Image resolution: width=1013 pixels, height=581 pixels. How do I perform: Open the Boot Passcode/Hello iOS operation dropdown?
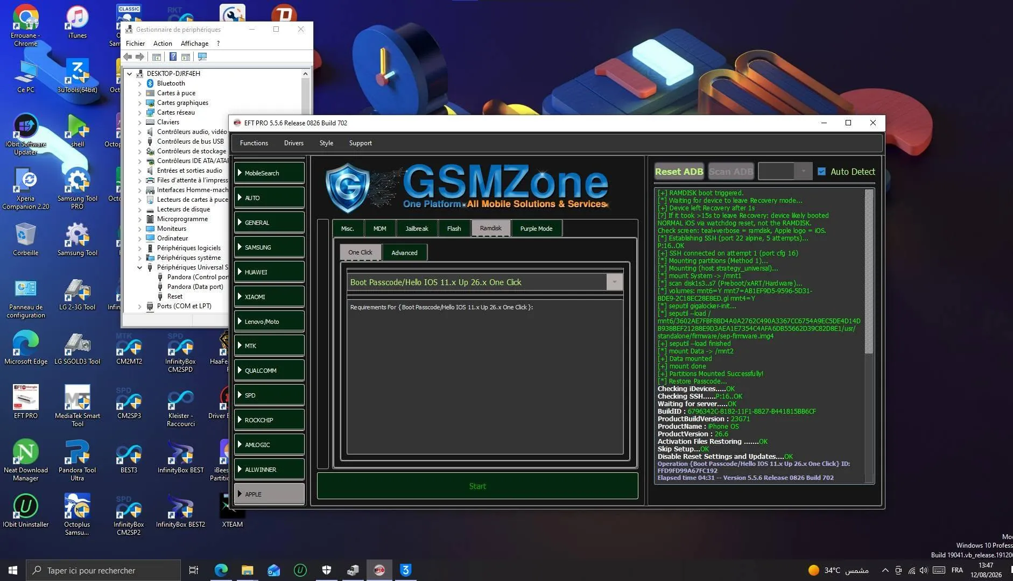click(x=614, y=282)
